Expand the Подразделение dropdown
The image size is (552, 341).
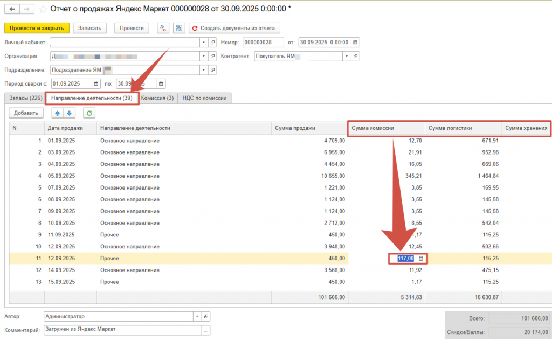203,70
